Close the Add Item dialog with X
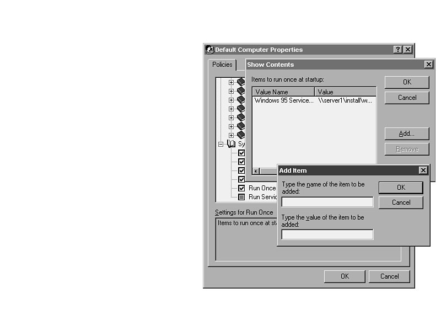The height and width of the screenshot is (331, 441). click(423, 170)
